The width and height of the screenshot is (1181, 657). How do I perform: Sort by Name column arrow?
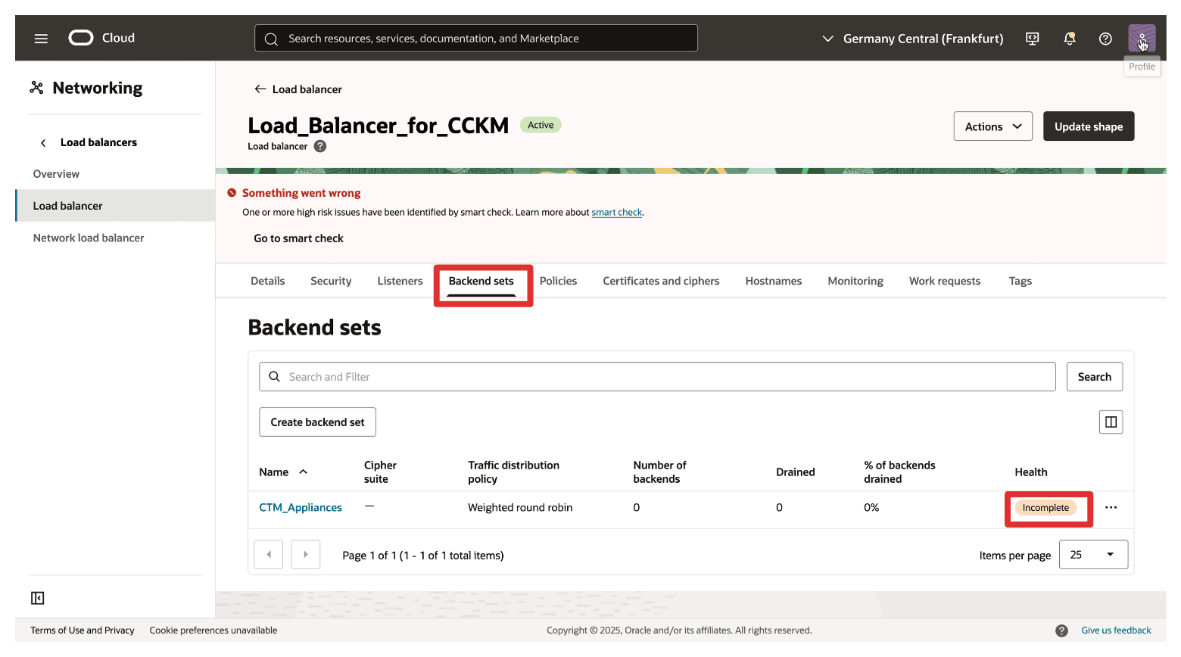[303, 472]
